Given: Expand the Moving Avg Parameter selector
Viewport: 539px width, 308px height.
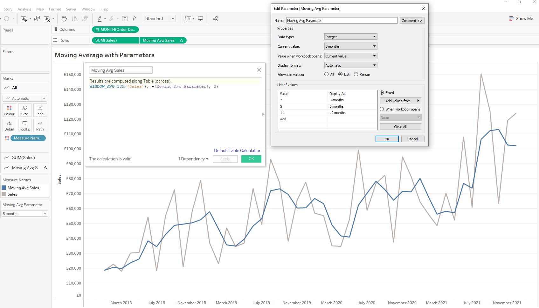Looking at the screenshot, I should point(45,213).
